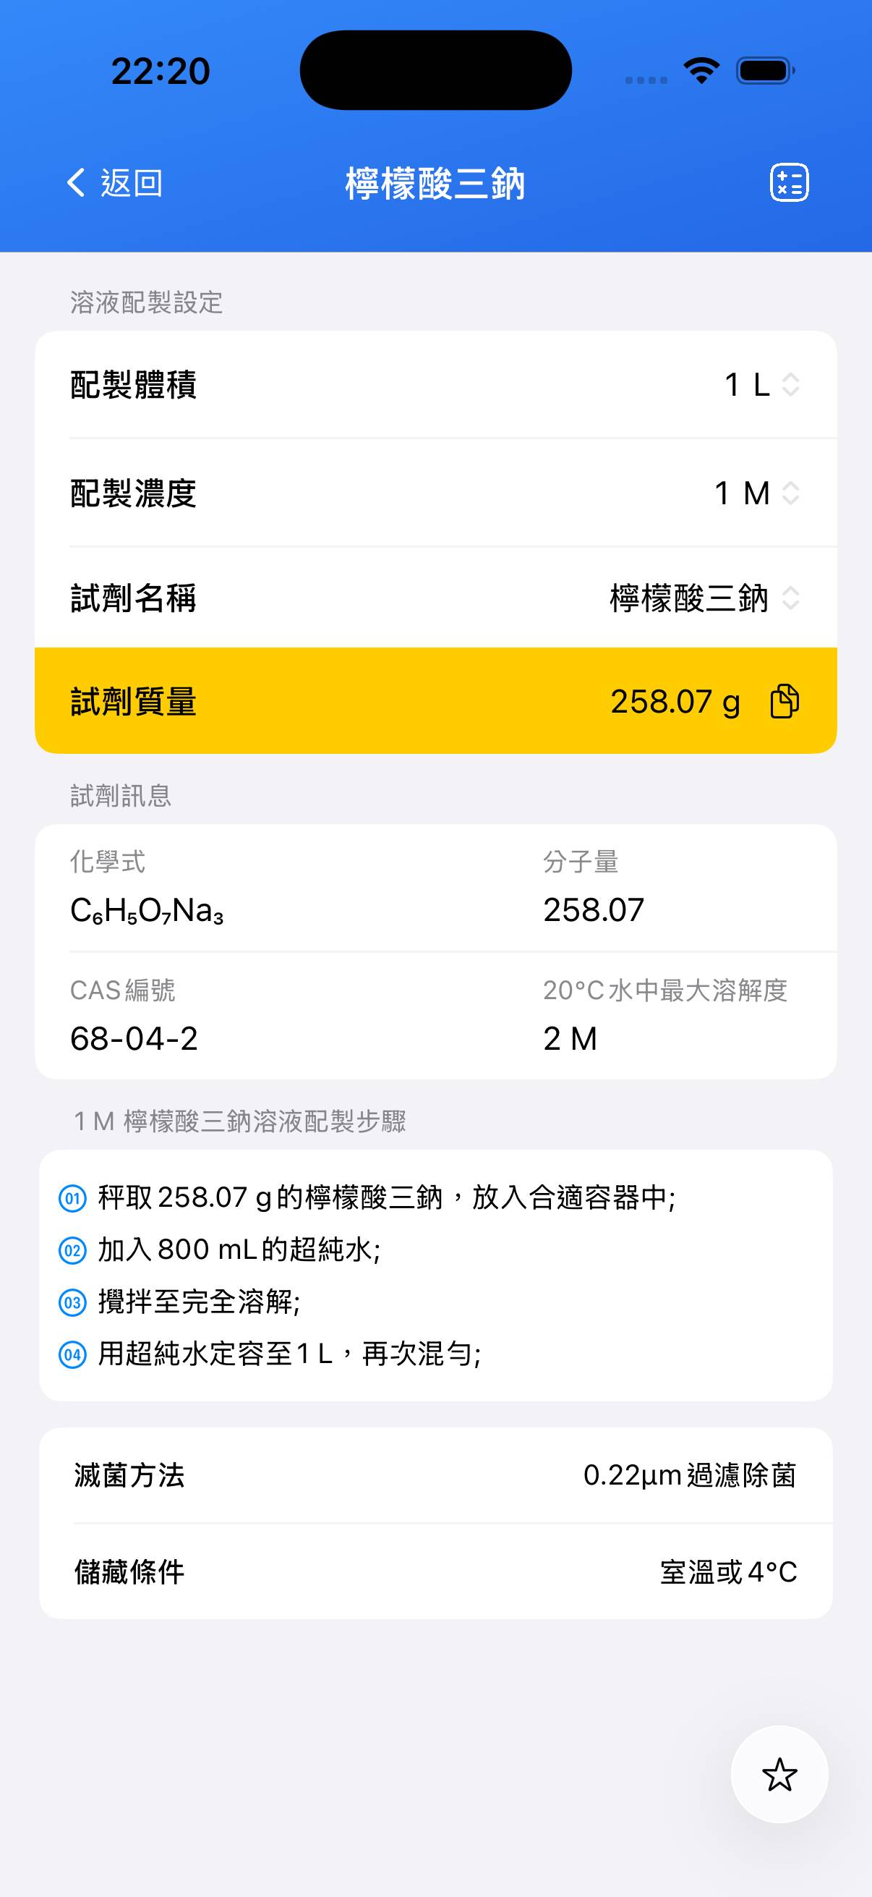
Task: Open the 配製體積 volume picker
Action: point(761,384)
